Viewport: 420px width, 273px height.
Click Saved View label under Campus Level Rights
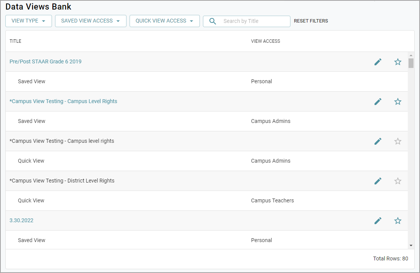(x=32, y=121)
